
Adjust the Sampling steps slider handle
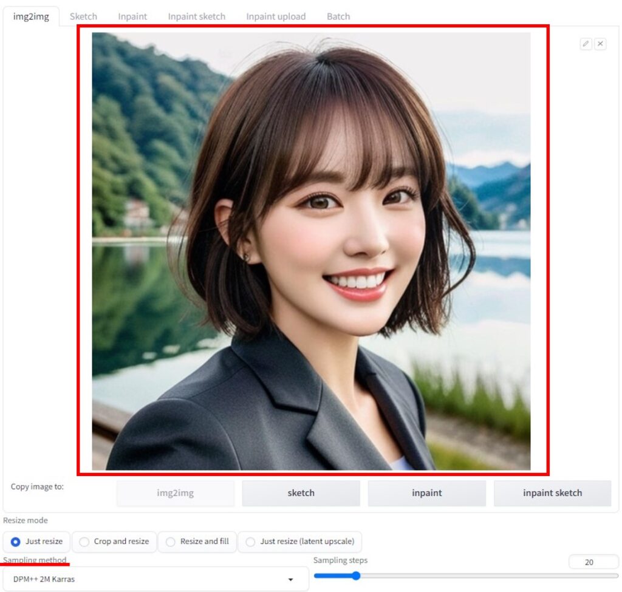(x=356, y=576)
